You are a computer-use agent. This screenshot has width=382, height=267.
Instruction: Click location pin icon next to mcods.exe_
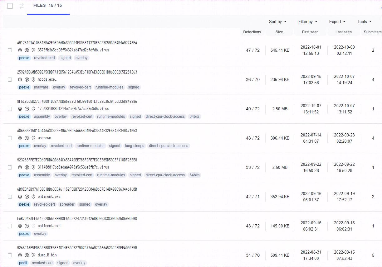(33, 79)
